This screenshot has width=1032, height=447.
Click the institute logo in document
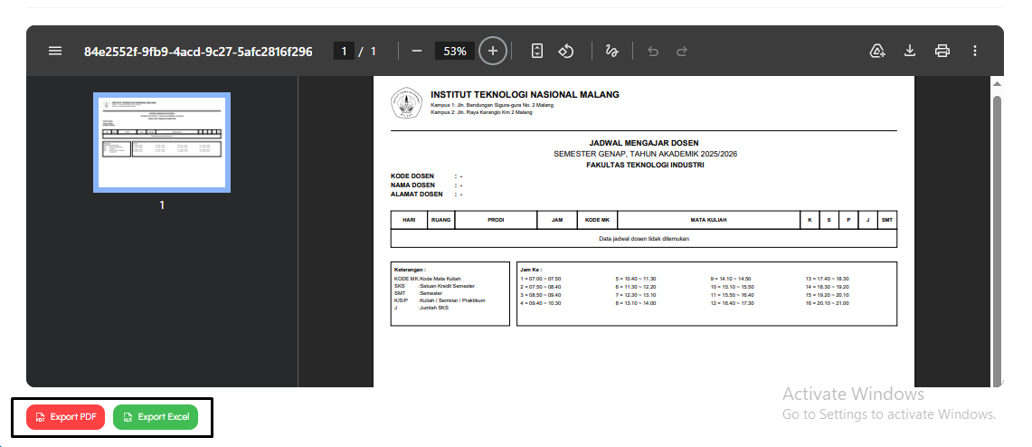(x=406, y=103)
